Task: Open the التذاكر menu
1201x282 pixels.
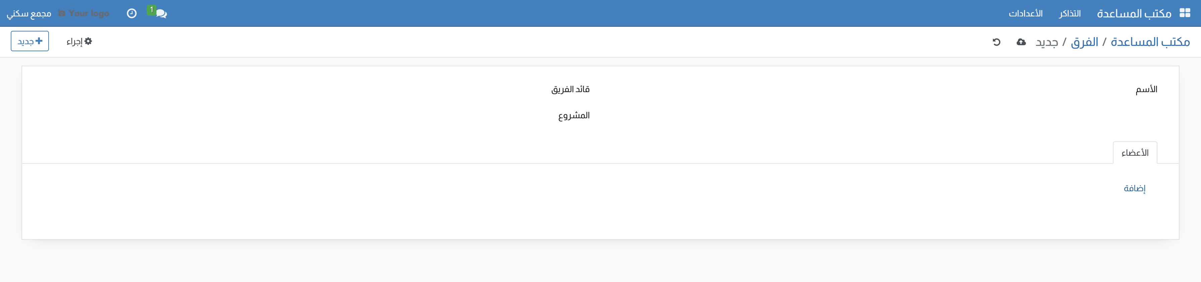Action: [1070, 13]
